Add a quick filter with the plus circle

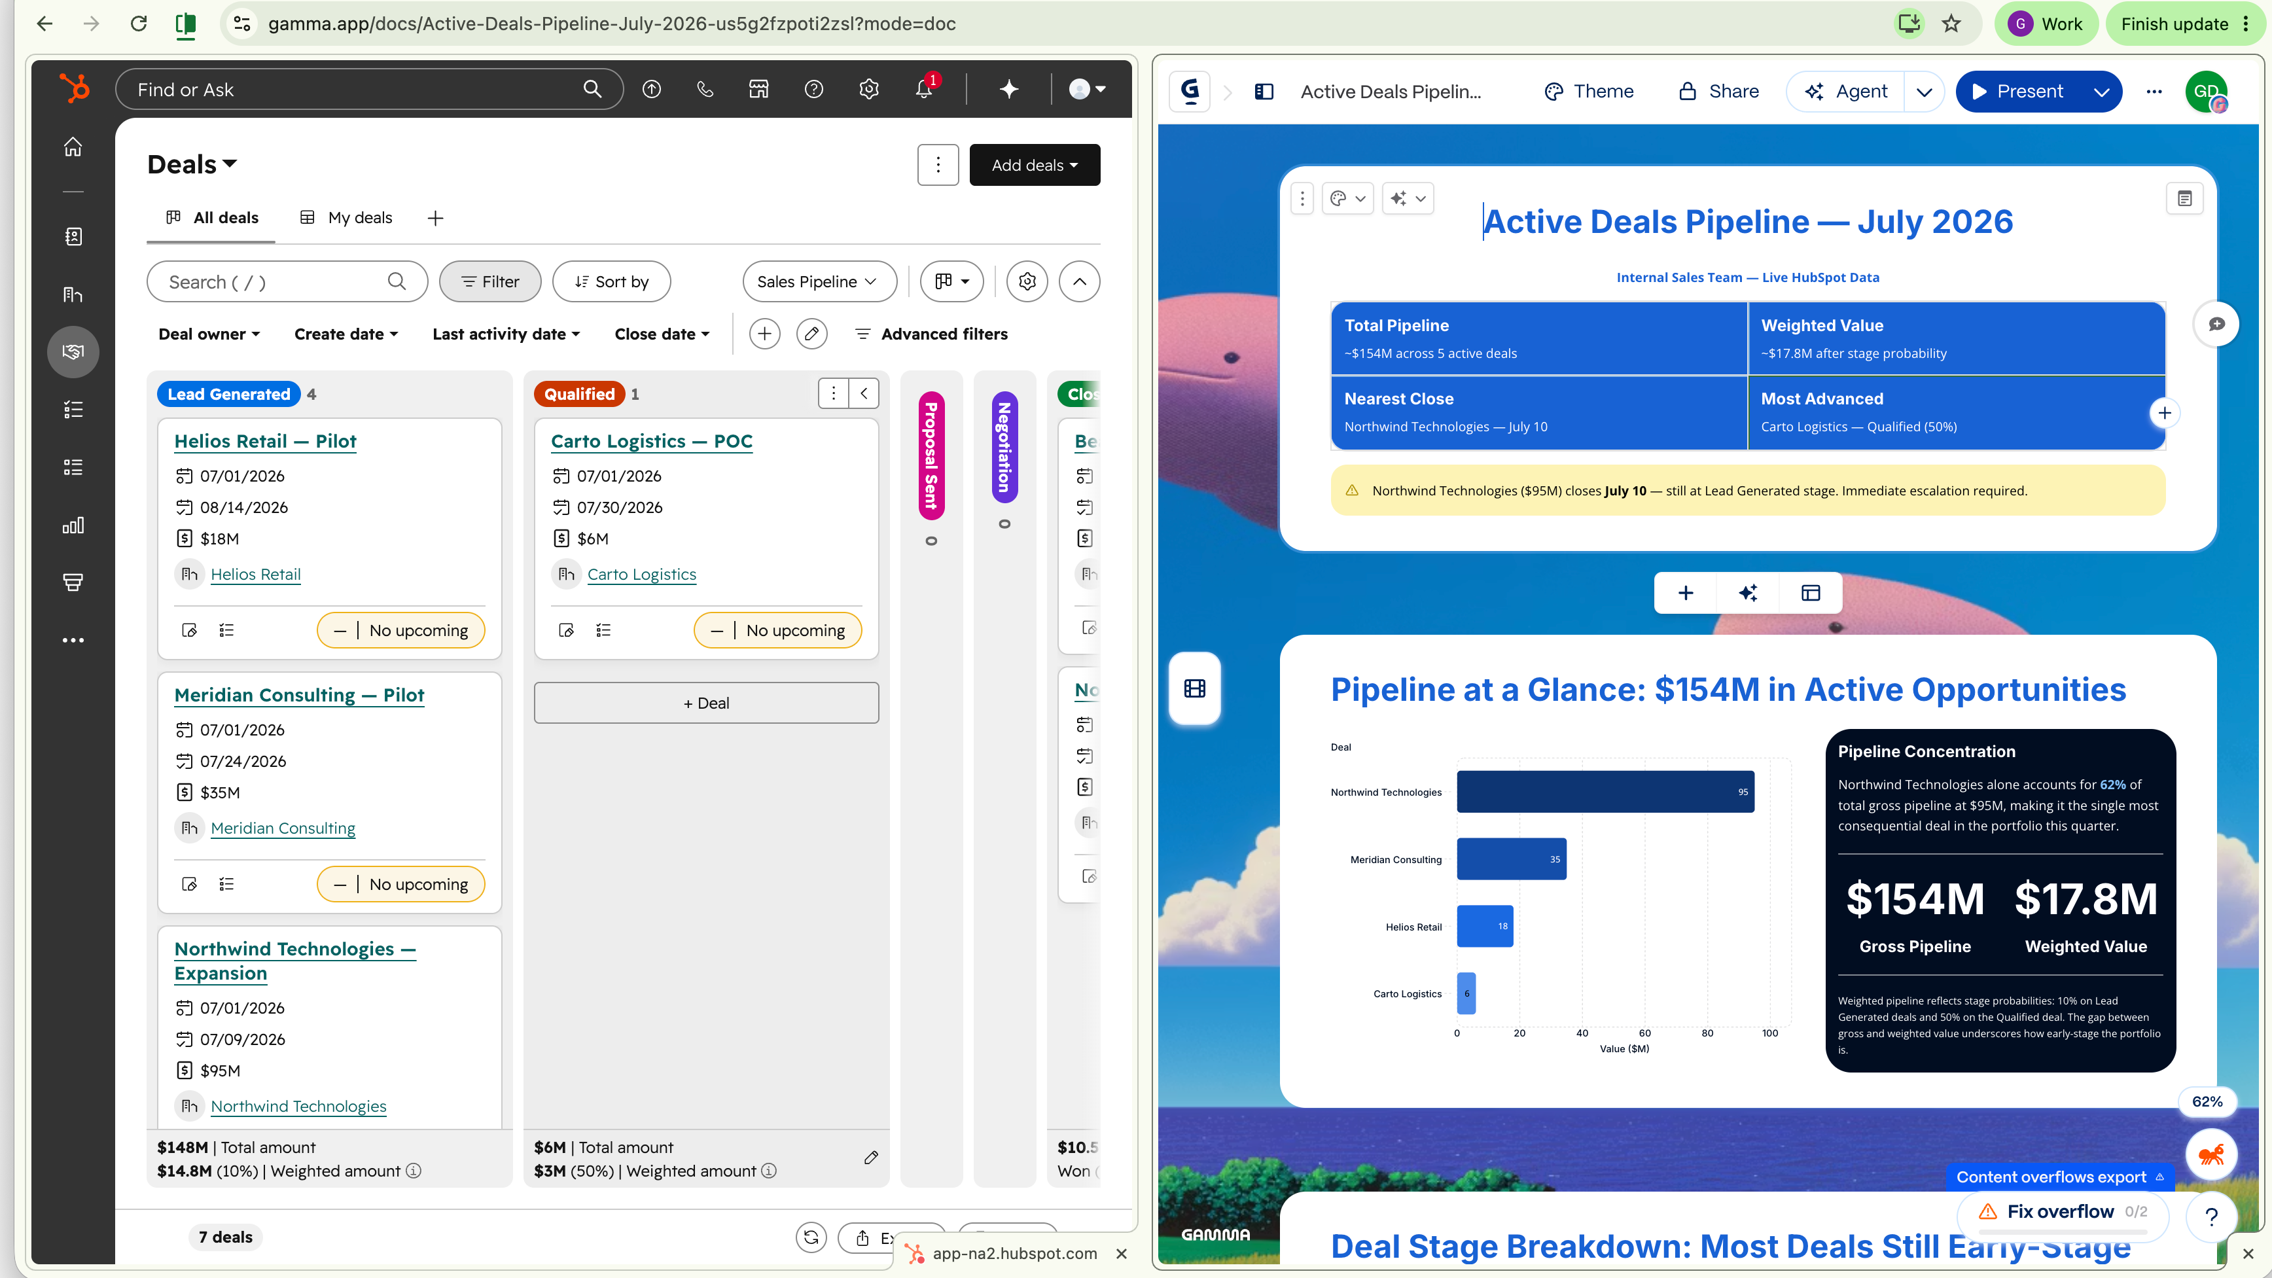click(x=765, y=334)
